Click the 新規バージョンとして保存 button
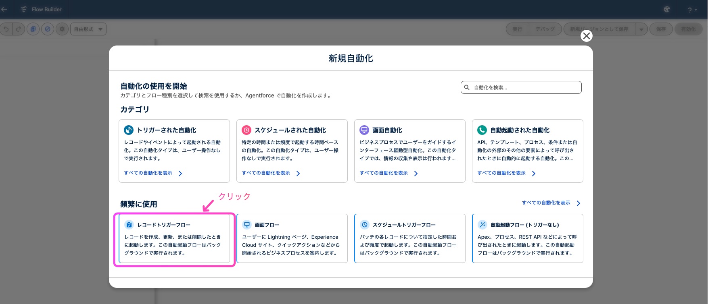708x304 pixels. pyautogui.click(x=599, y=29)
